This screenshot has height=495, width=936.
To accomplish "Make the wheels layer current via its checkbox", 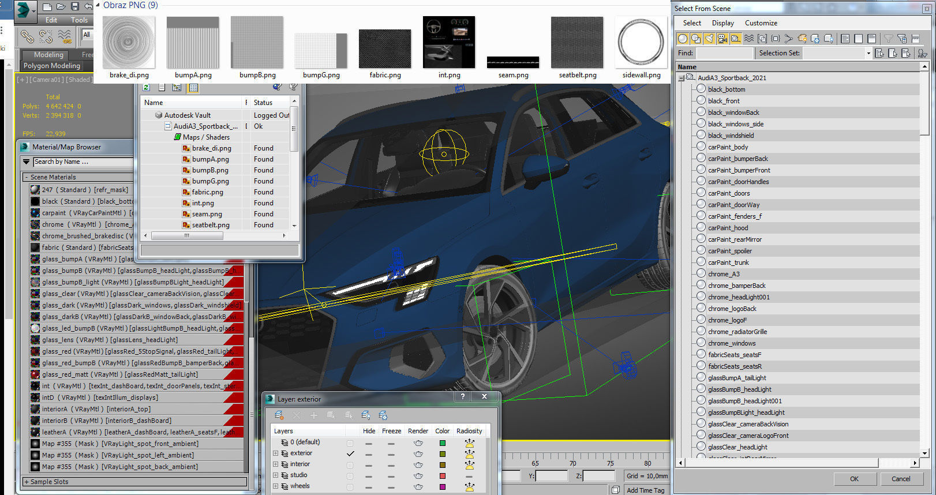I will click(x=350, y=487).
